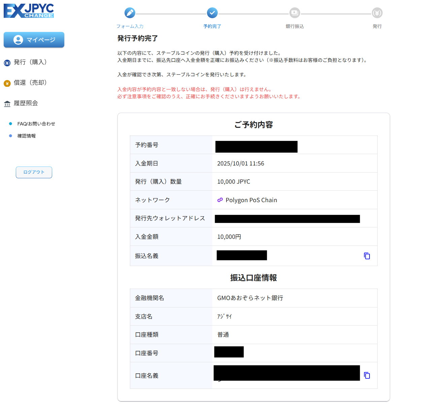421x406 pixels.
Task: Click the 入金期日 value 2025/10/01 11:56
Action: pos(241,163)
